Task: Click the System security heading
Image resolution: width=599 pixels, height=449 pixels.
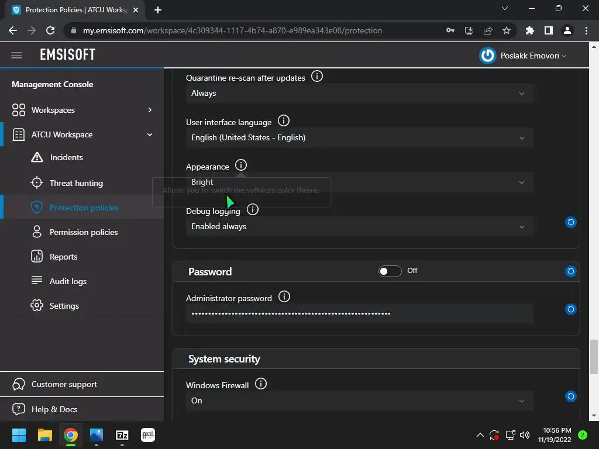Action: click(224, 359)
